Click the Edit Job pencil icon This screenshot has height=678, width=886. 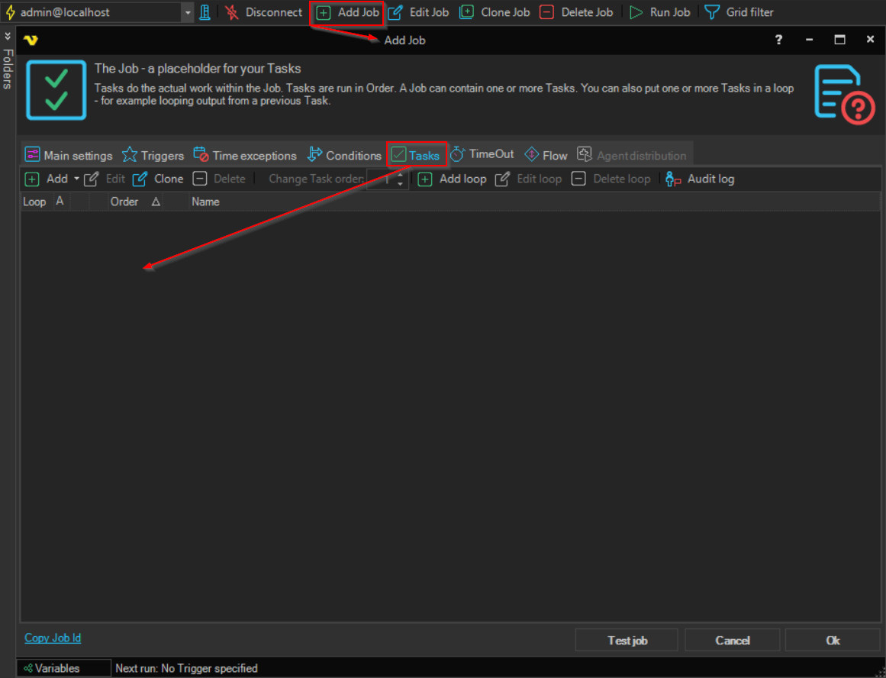(x=395, y=12)
